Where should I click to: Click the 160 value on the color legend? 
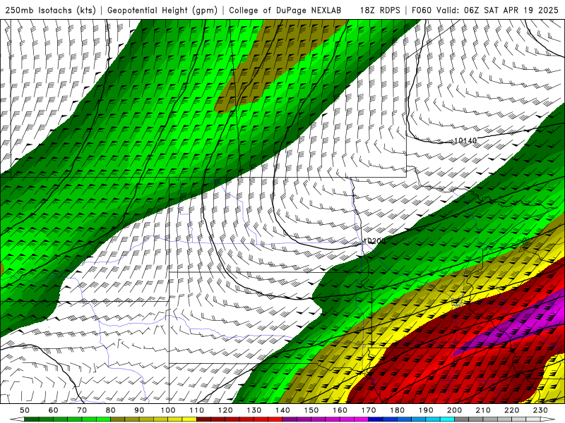[340, 410]
